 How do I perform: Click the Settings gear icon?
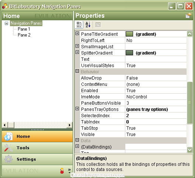point(8,159)
